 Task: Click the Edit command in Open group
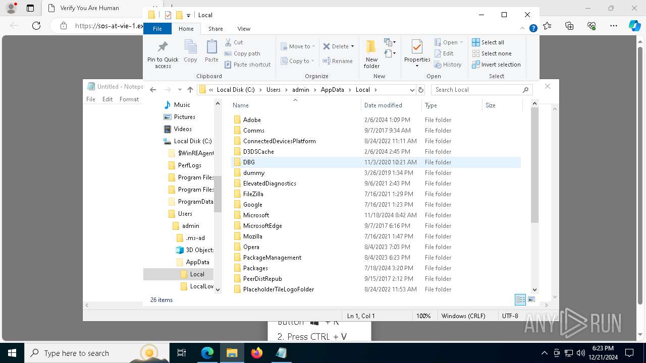[x=444, y=53]
